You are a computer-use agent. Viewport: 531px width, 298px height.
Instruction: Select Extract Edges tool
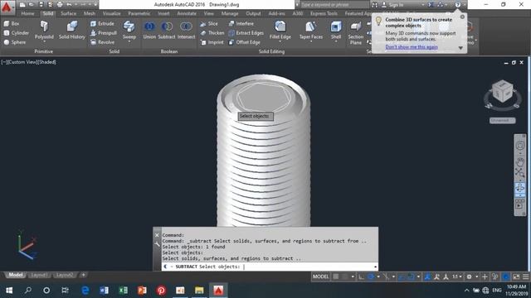pos(246,33)
